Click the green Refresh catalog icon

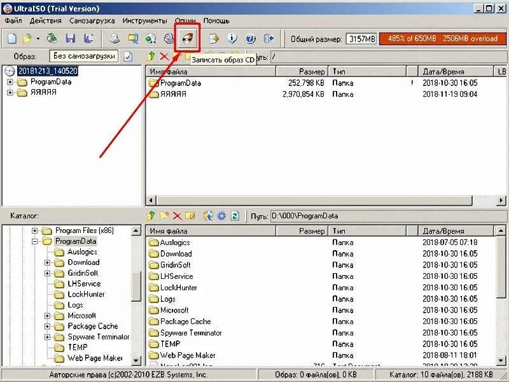coord(235,216)
